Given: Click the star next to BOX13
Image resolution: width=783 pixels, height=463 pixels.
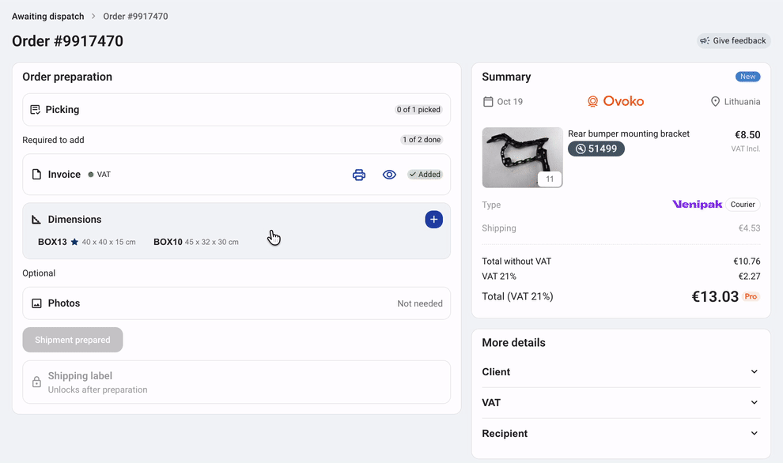Looking at the screenshot, I should (74, 242).
